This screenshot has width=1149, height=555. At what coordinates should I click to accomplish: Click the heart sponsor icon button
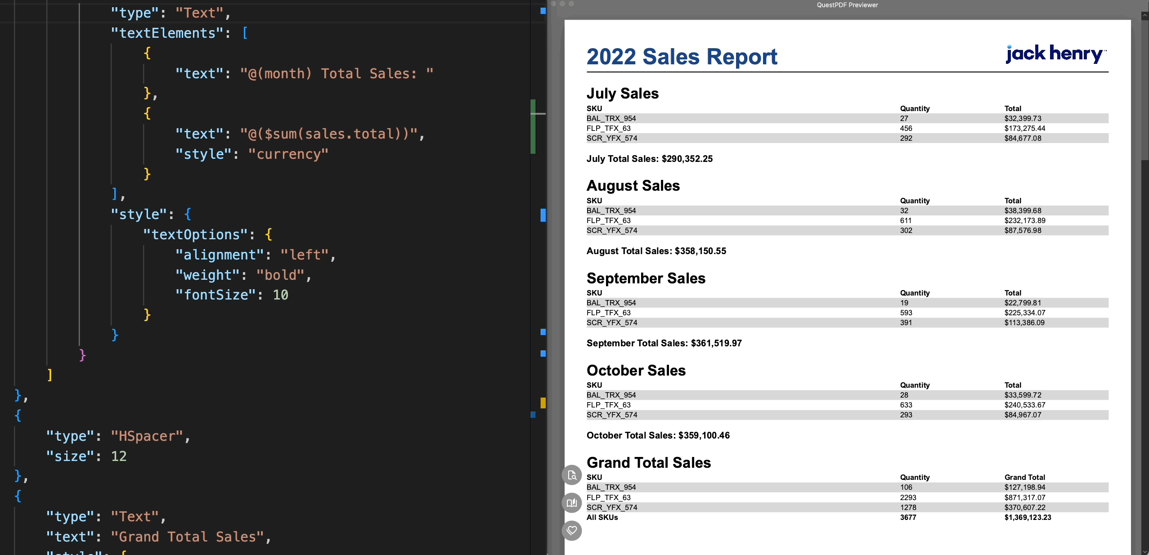point(572,530)
